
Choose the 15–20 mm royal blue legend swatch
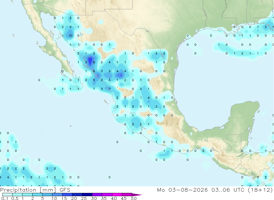(67, 195)
